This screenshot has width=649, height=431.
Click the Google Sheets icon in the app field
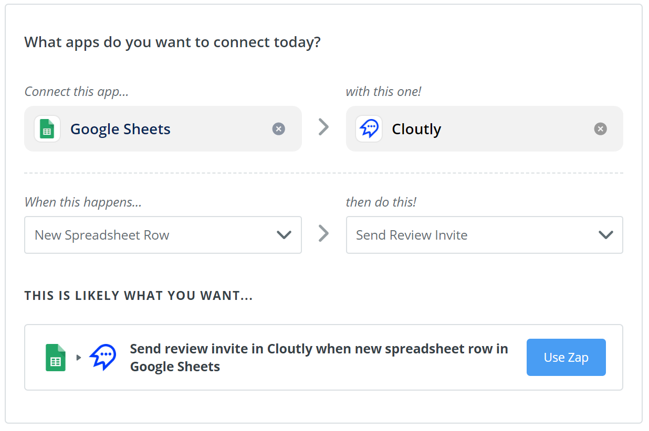pyautogui.click(x=47, y=129)
